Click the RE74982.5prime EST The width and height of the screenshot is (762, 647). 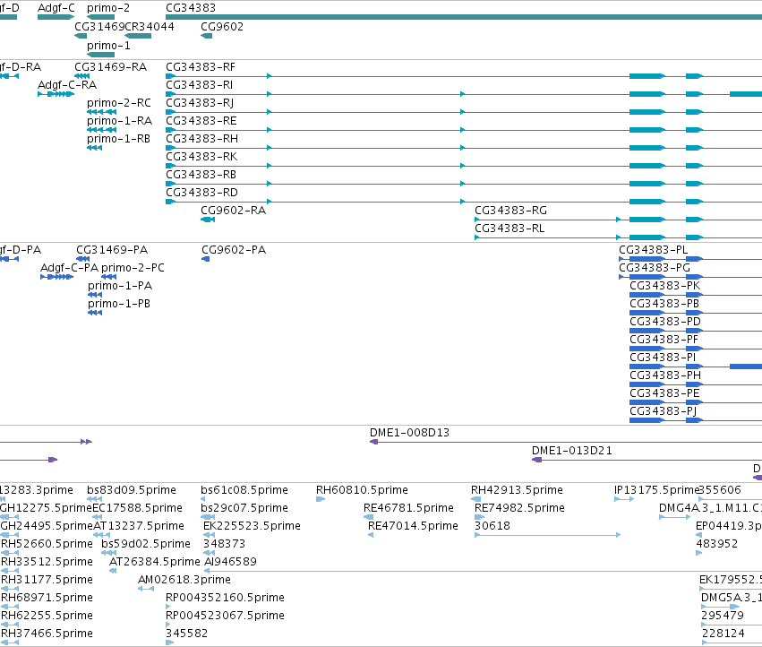pos(480,517)
